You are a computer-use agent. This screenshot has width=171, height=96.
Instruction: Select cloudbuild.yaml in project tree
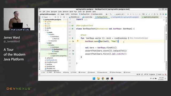pyautogui.click(x=51, y=62)
